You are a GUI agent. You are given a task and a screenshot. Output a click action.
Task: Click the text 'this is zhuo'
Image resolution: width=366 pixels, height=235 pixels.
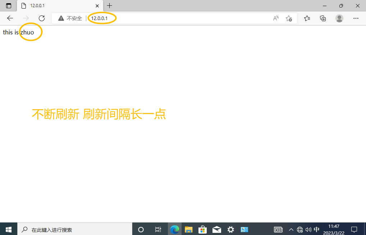(18, 32)
